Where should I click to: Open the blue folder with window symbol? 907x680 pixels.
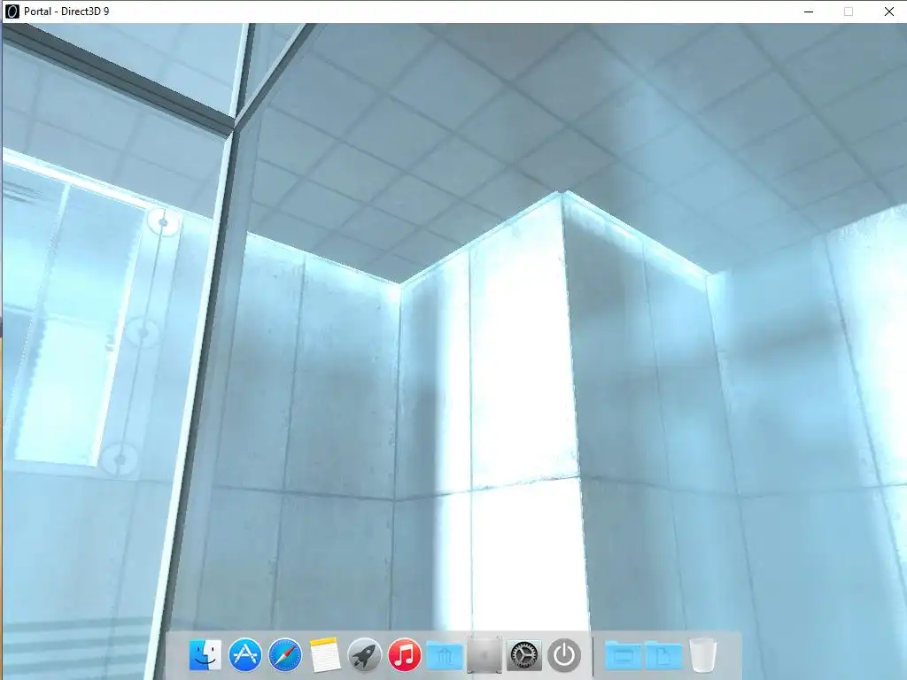pyautogui.click(x=624, y=656)
